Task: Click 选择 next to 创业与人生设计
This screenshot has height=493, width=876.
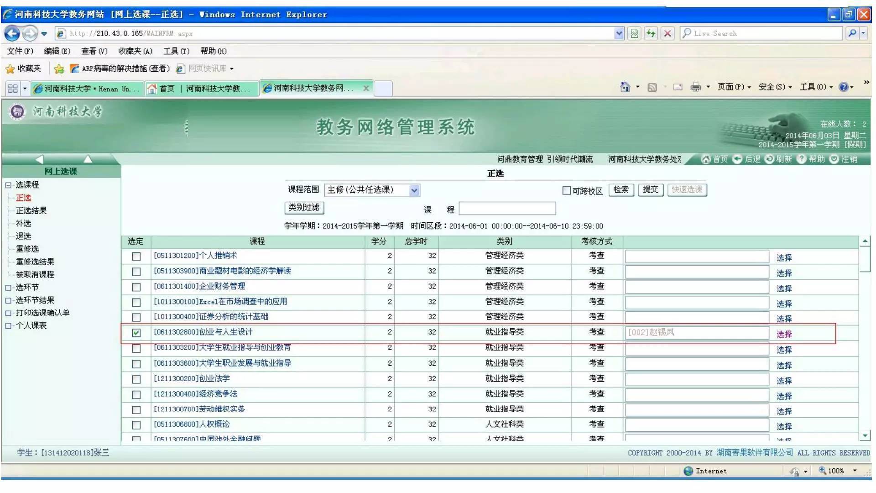Action: coord(784,334)
